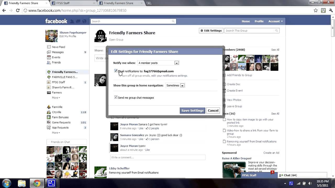Image resolution: width=335 pixels, height=188 pixels.
Task: Click News Feed icon in sidebar
Action: coord(49,47)
